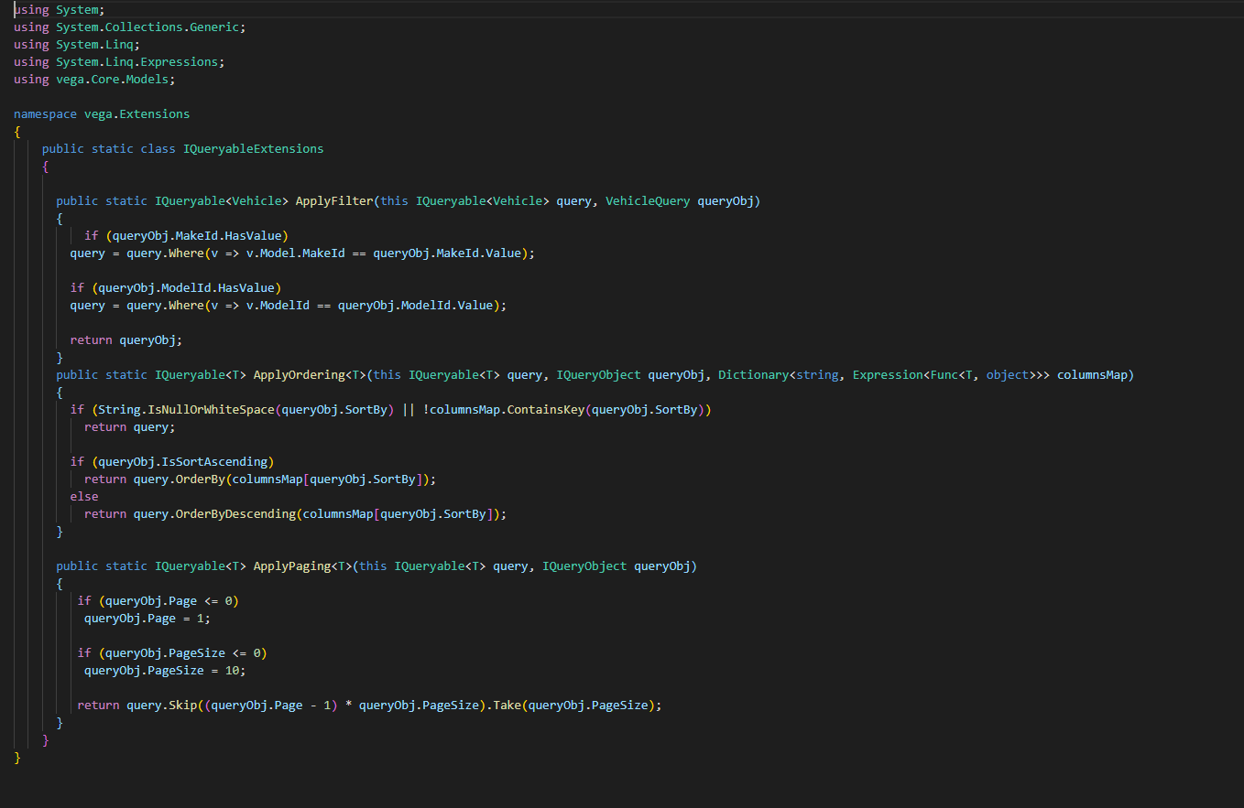The width and height of the screenshot is (1244, 808).
Task: Click the 'ApplyFilter' method name
Action: [x=334, y=200]
